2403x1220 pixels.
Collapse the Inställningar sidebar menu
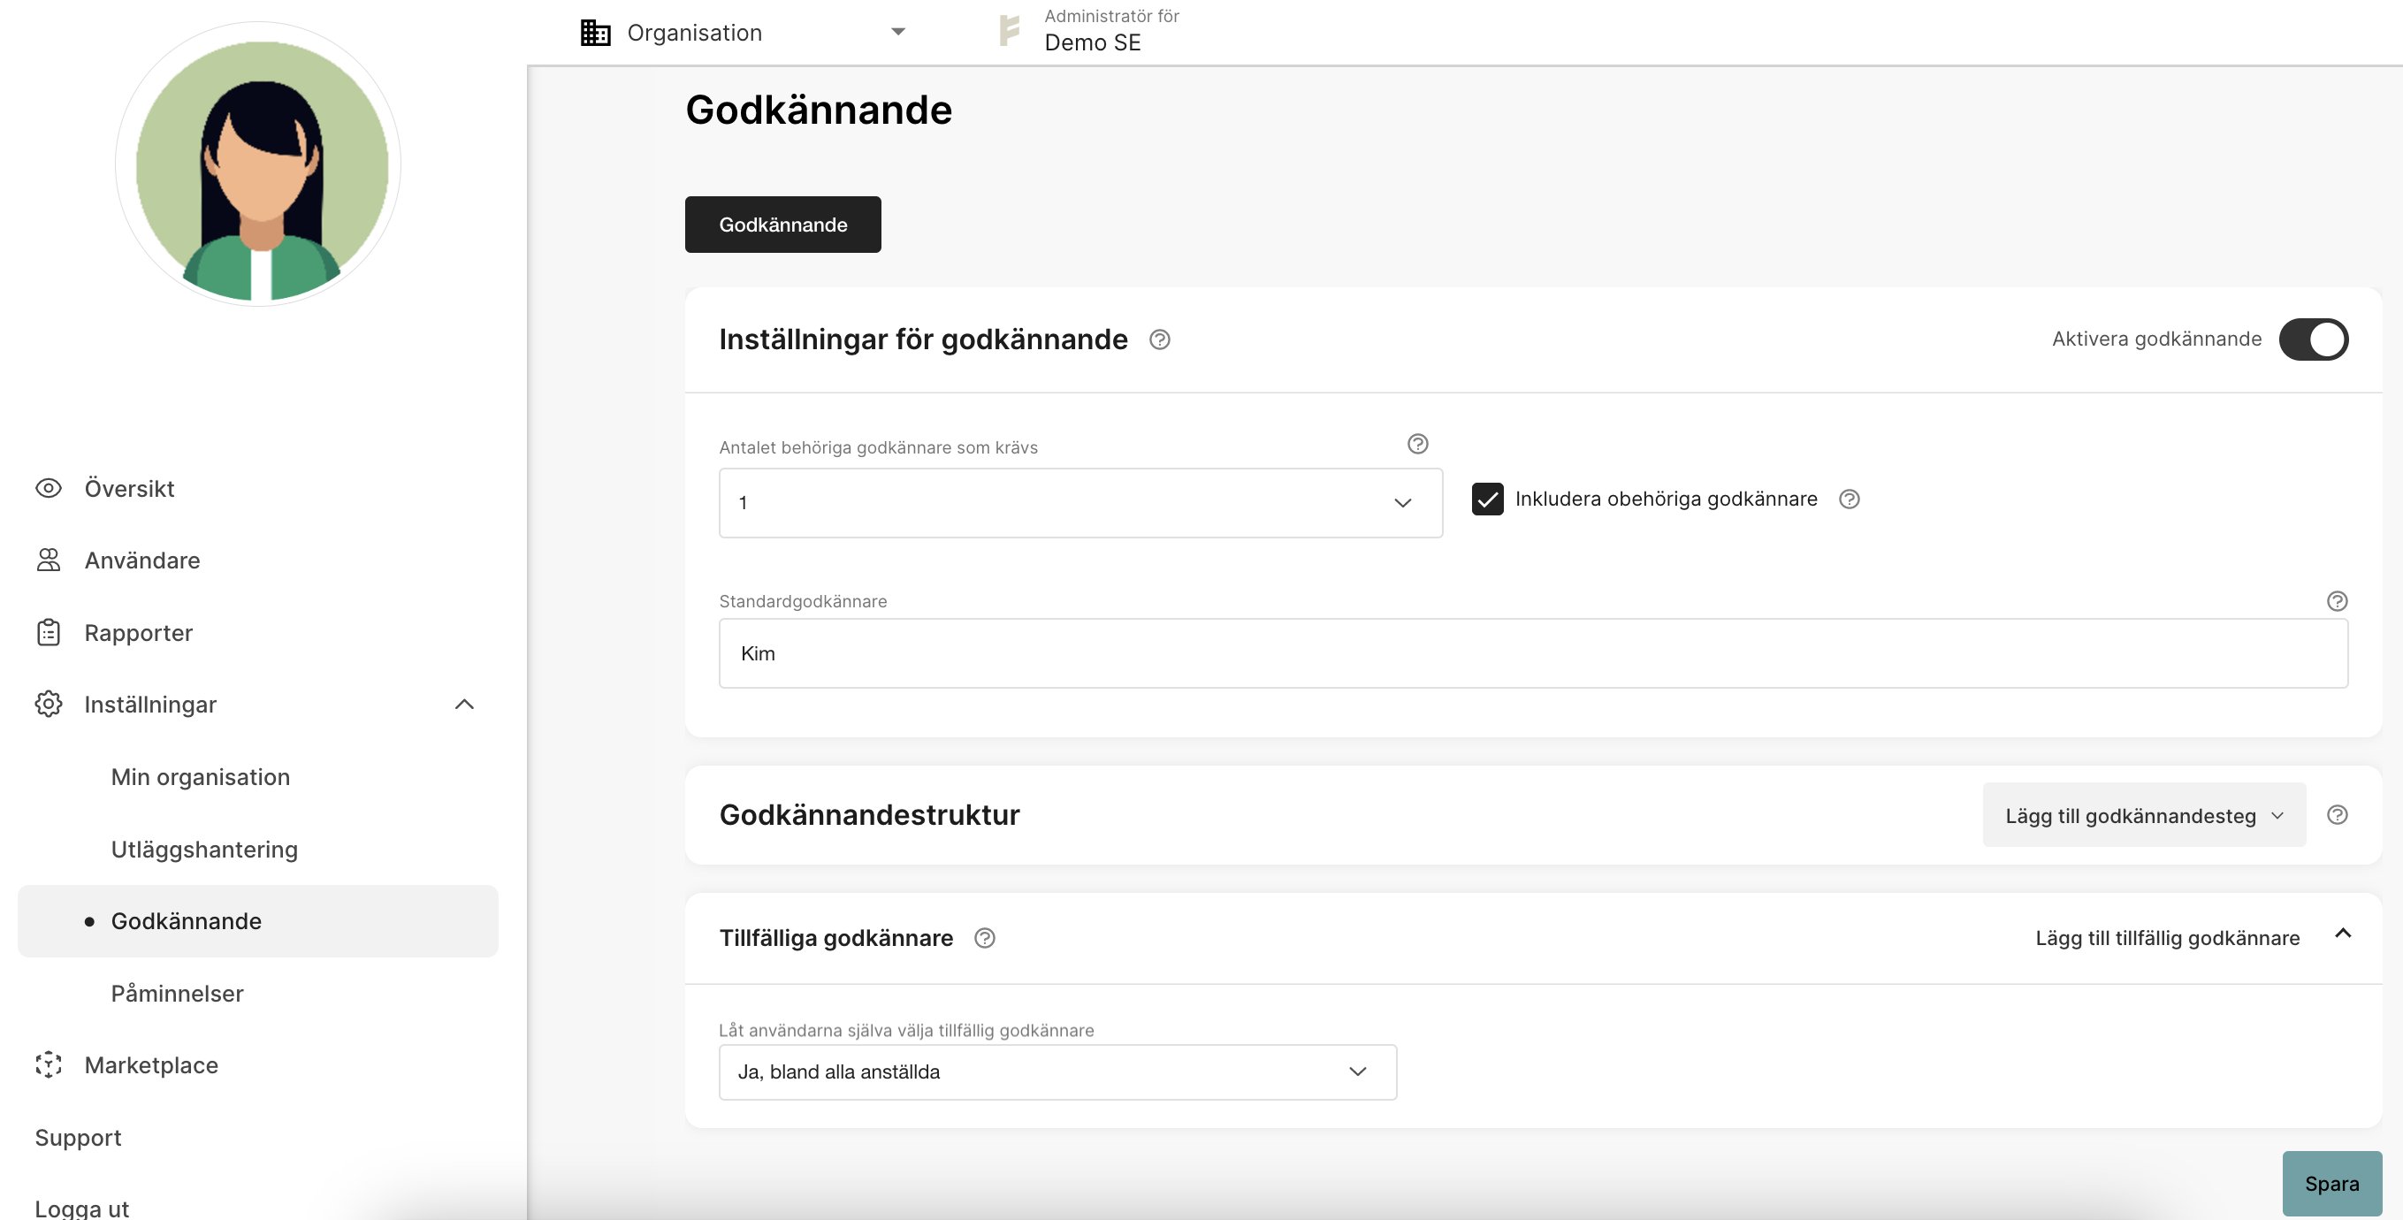[464, 705]
